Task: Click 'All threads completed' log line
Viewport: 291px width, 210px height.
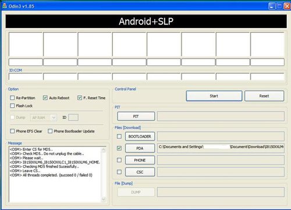Action: 51,175
